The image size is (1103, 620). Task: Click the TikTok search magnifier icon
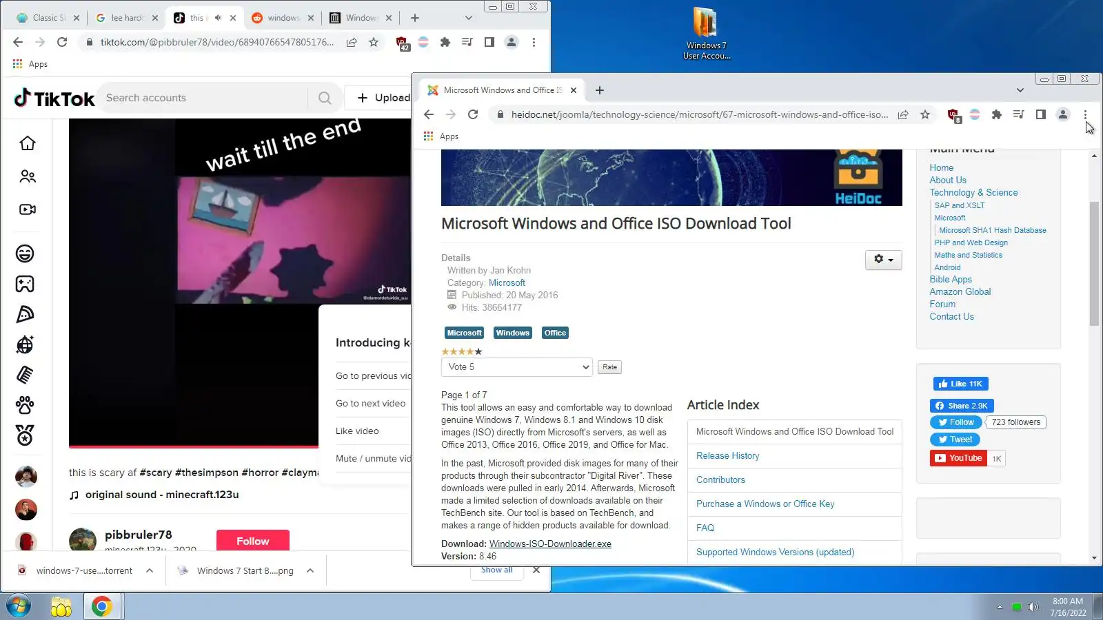coord(325,98)
